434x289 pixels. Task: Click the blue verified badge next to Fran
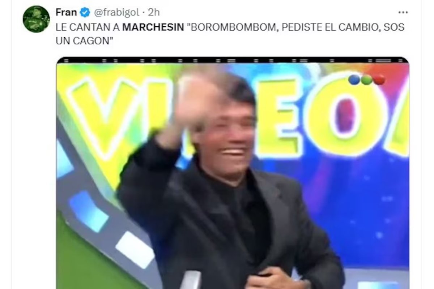85,13
